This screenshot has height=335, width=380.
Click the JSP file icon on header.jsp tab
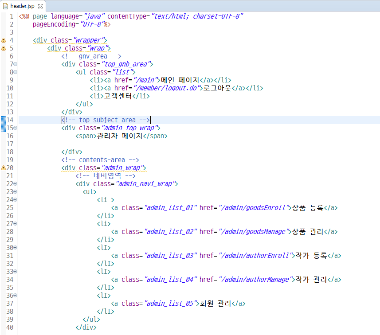[x=5, y=6]
